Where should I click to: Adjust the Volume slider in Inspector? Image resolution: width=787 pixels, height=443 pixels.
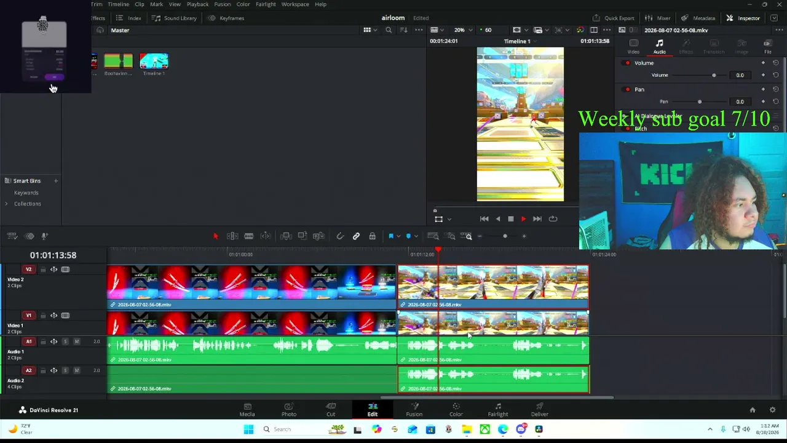click(x=714, y=75)
